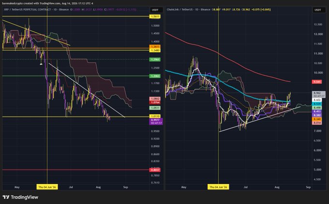Click the purple 0.9977 current price label
The height and width of the screenshot is (204, 329).
[156, 122]
